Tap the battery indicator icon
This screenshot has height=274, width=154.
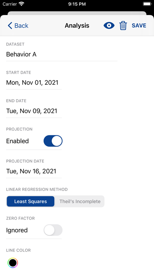tap(147, 4)
